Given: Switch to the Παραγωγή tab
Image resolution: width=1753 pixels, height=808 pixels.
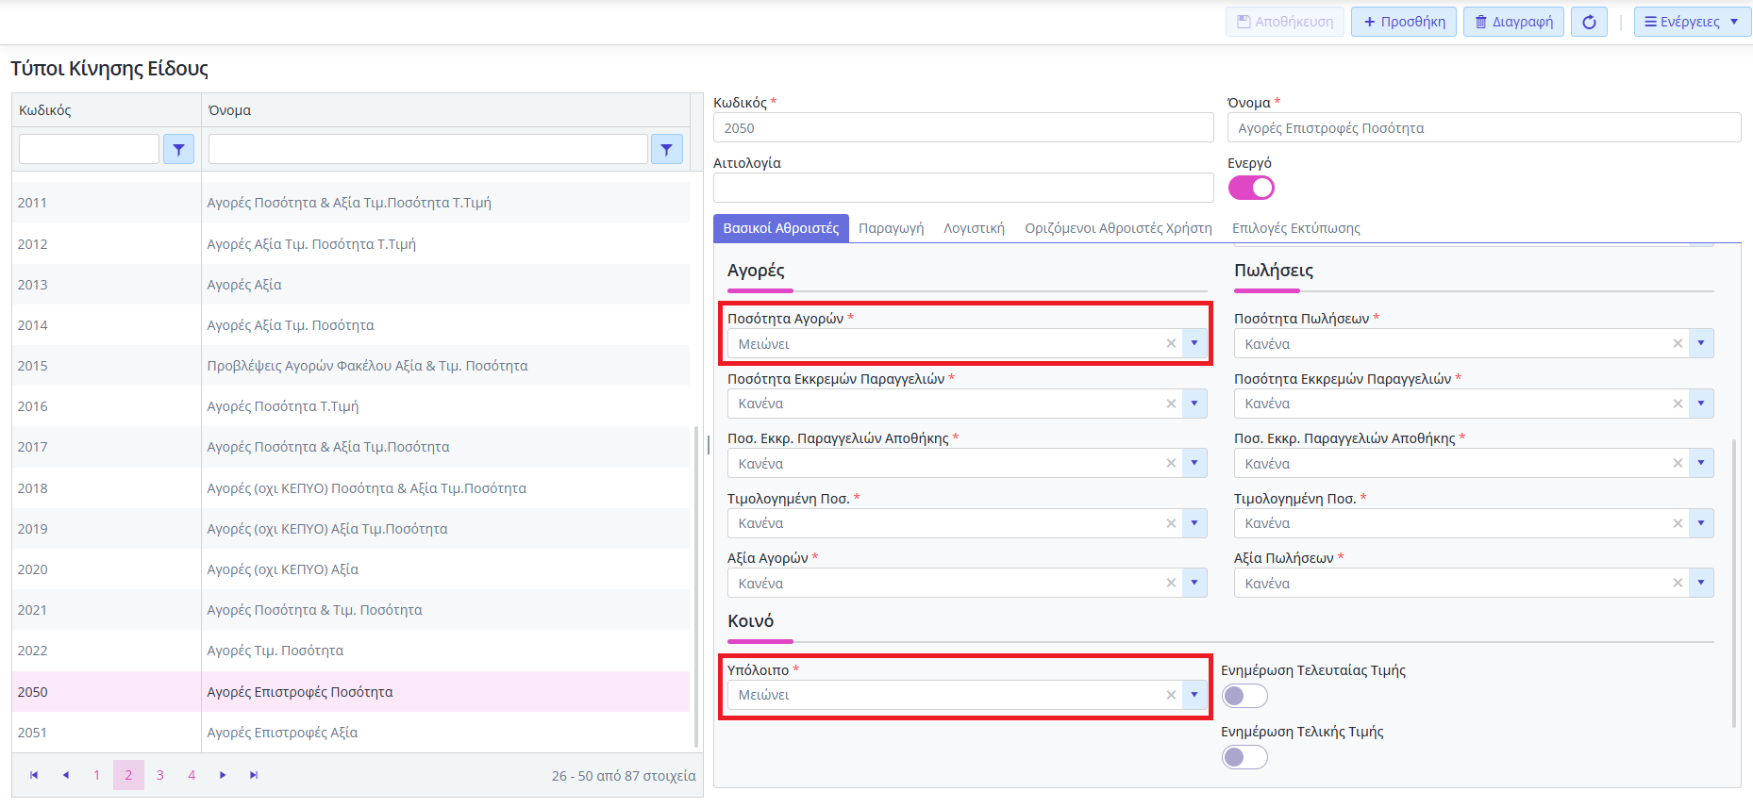Looking at the screenshot, I should tap(891, 228).
